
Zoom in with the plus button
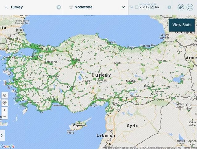[x=5, y=110]
